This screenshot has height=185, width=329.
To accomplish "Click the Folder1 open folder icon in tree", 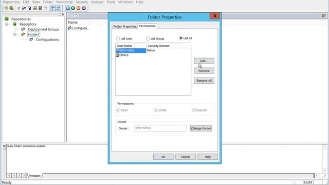I will coord(23,34).
